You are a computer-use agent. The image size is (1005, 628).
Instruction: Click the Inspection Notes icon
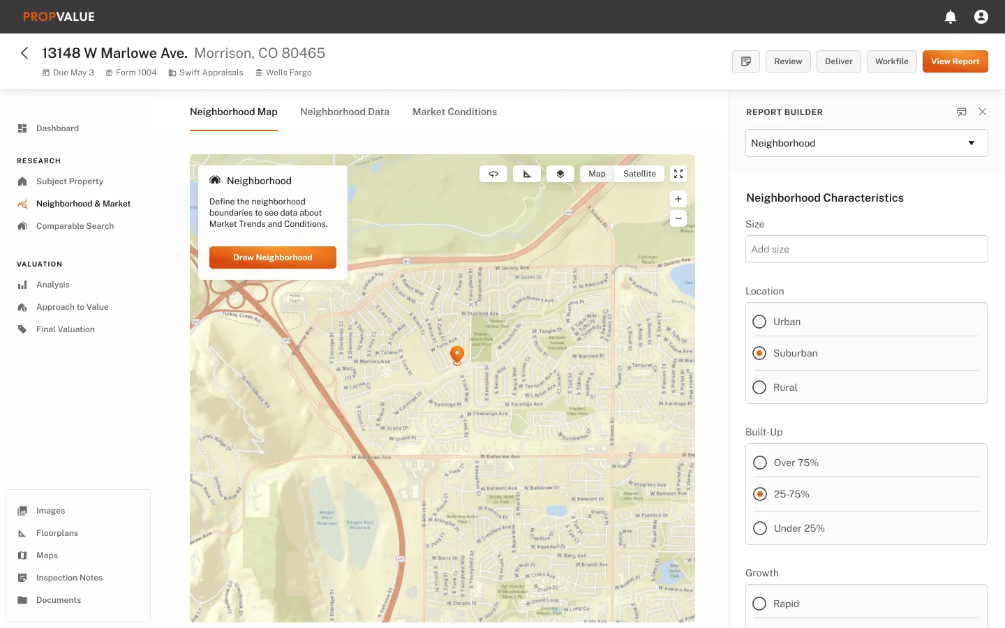(x=22, y=578)
